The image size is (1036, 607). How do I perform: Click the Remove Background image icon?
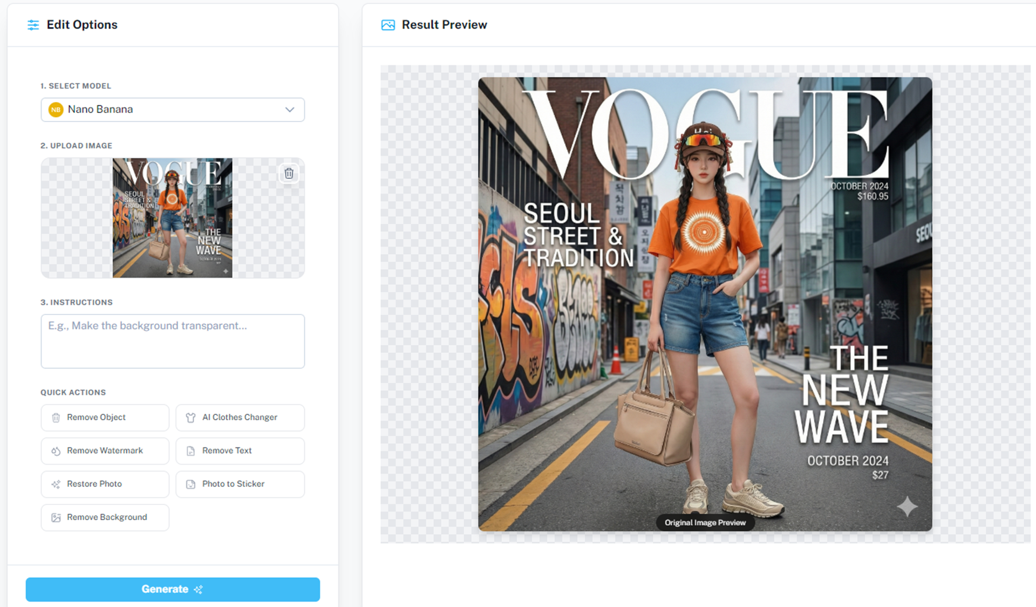point(56,517)
